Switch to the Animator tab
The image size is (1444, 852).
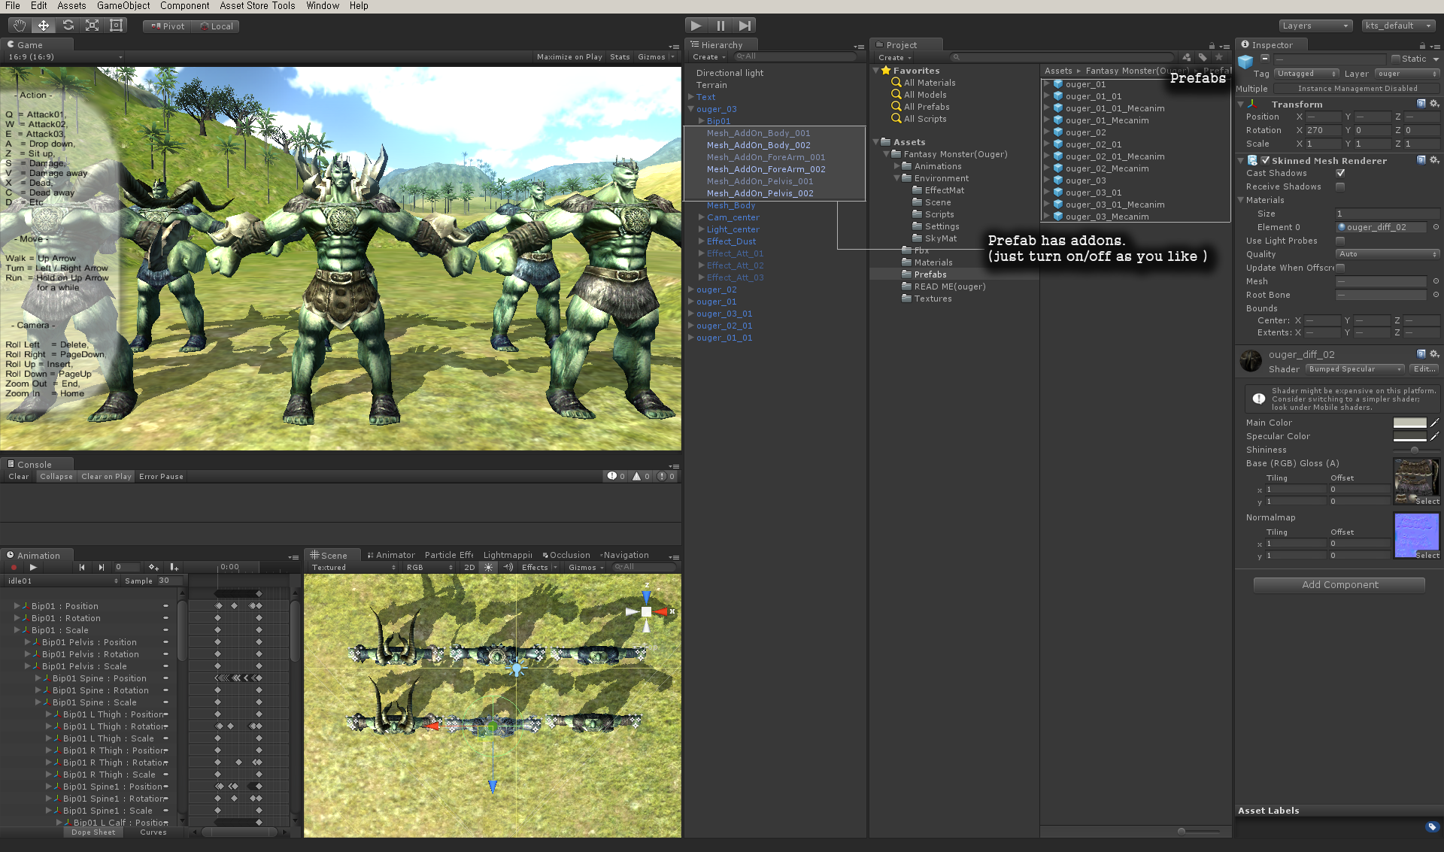(x=391, y=555)
